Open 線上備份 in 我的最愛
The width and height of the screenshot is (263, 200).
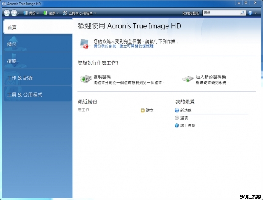click(188, 126)
